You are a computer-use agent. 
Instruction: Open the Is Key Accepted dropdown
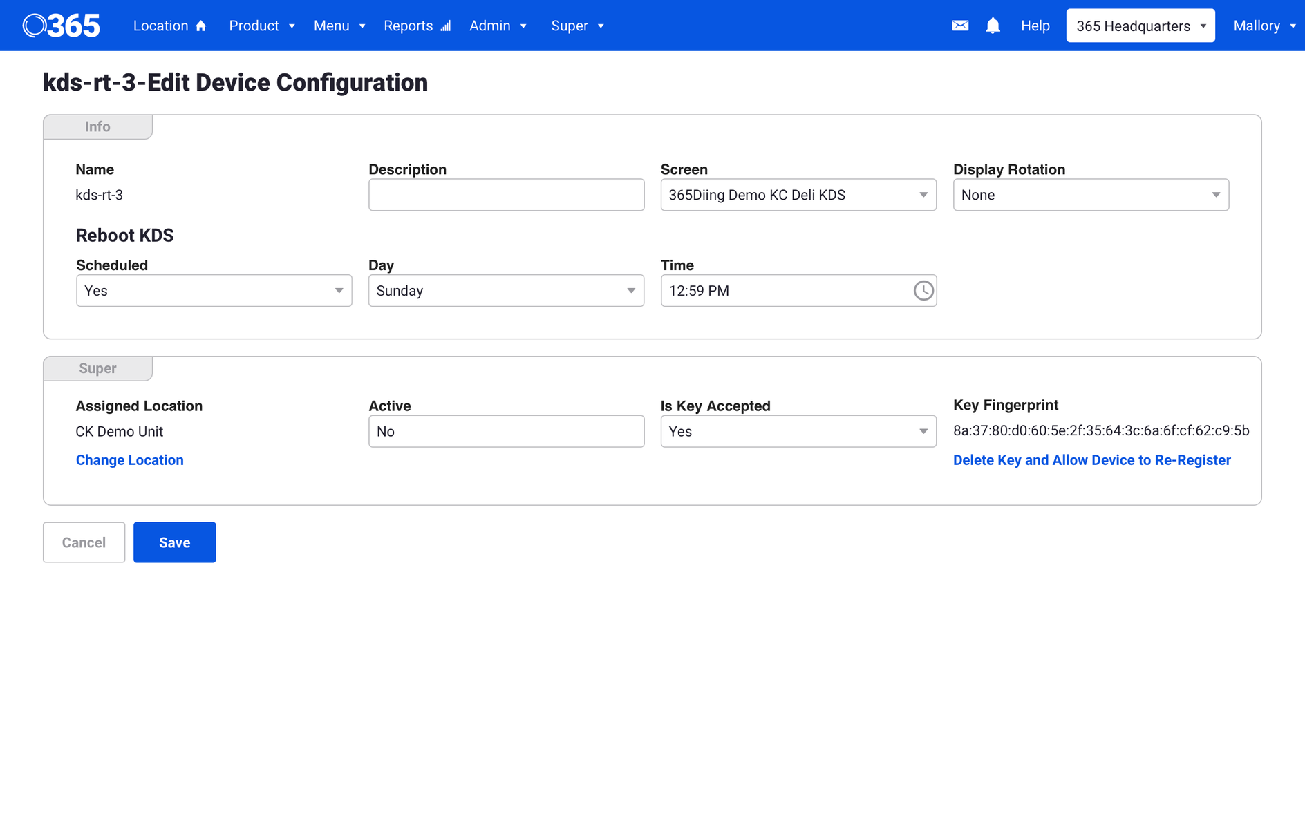[798, 431]
